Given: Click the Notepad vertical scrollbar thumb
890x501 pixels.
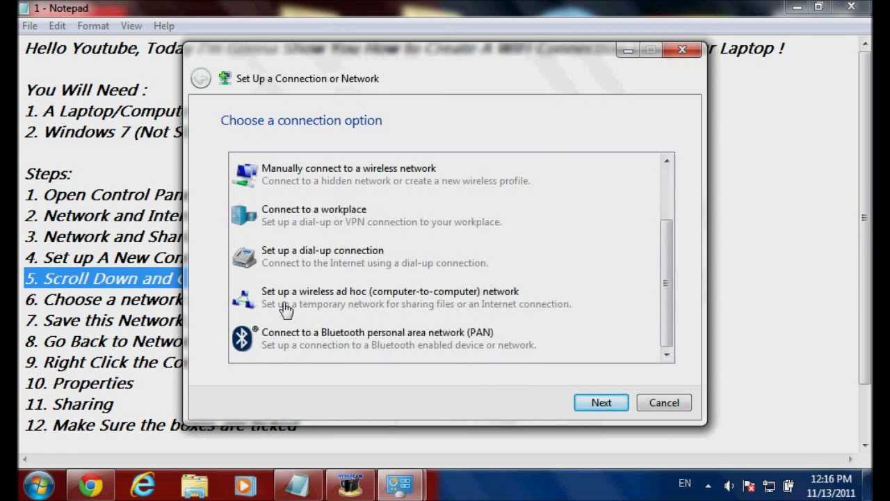Looking at the screenshot, I should point(864,217).
